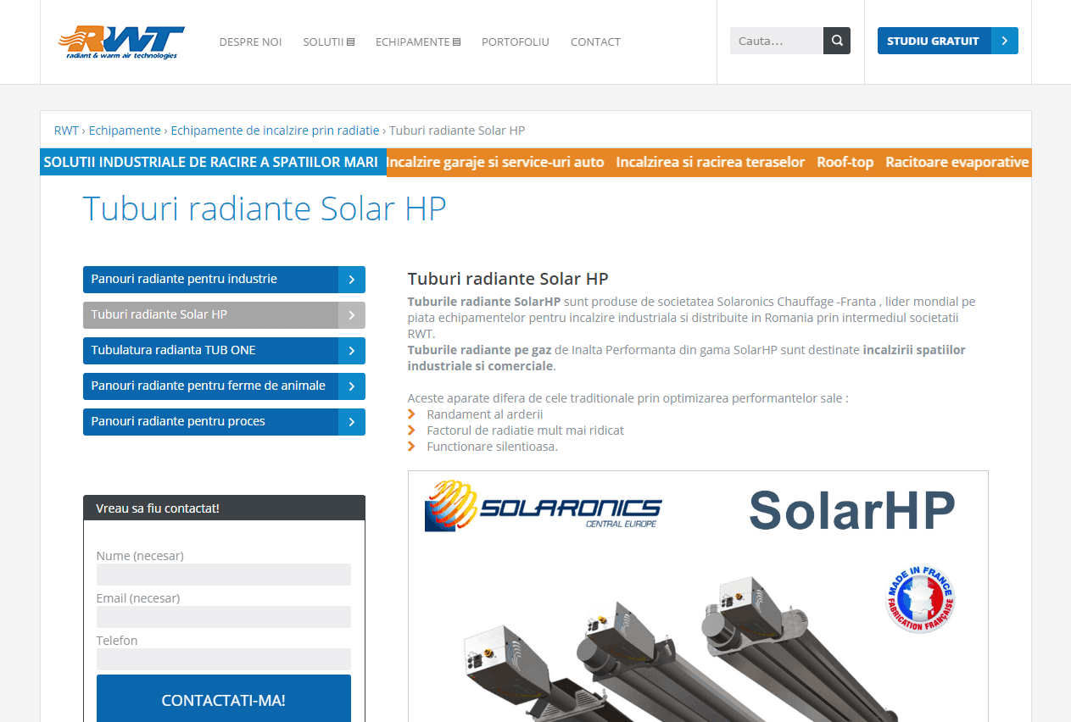Click the Solaronics Central Europe logo

tap(543, 506)
